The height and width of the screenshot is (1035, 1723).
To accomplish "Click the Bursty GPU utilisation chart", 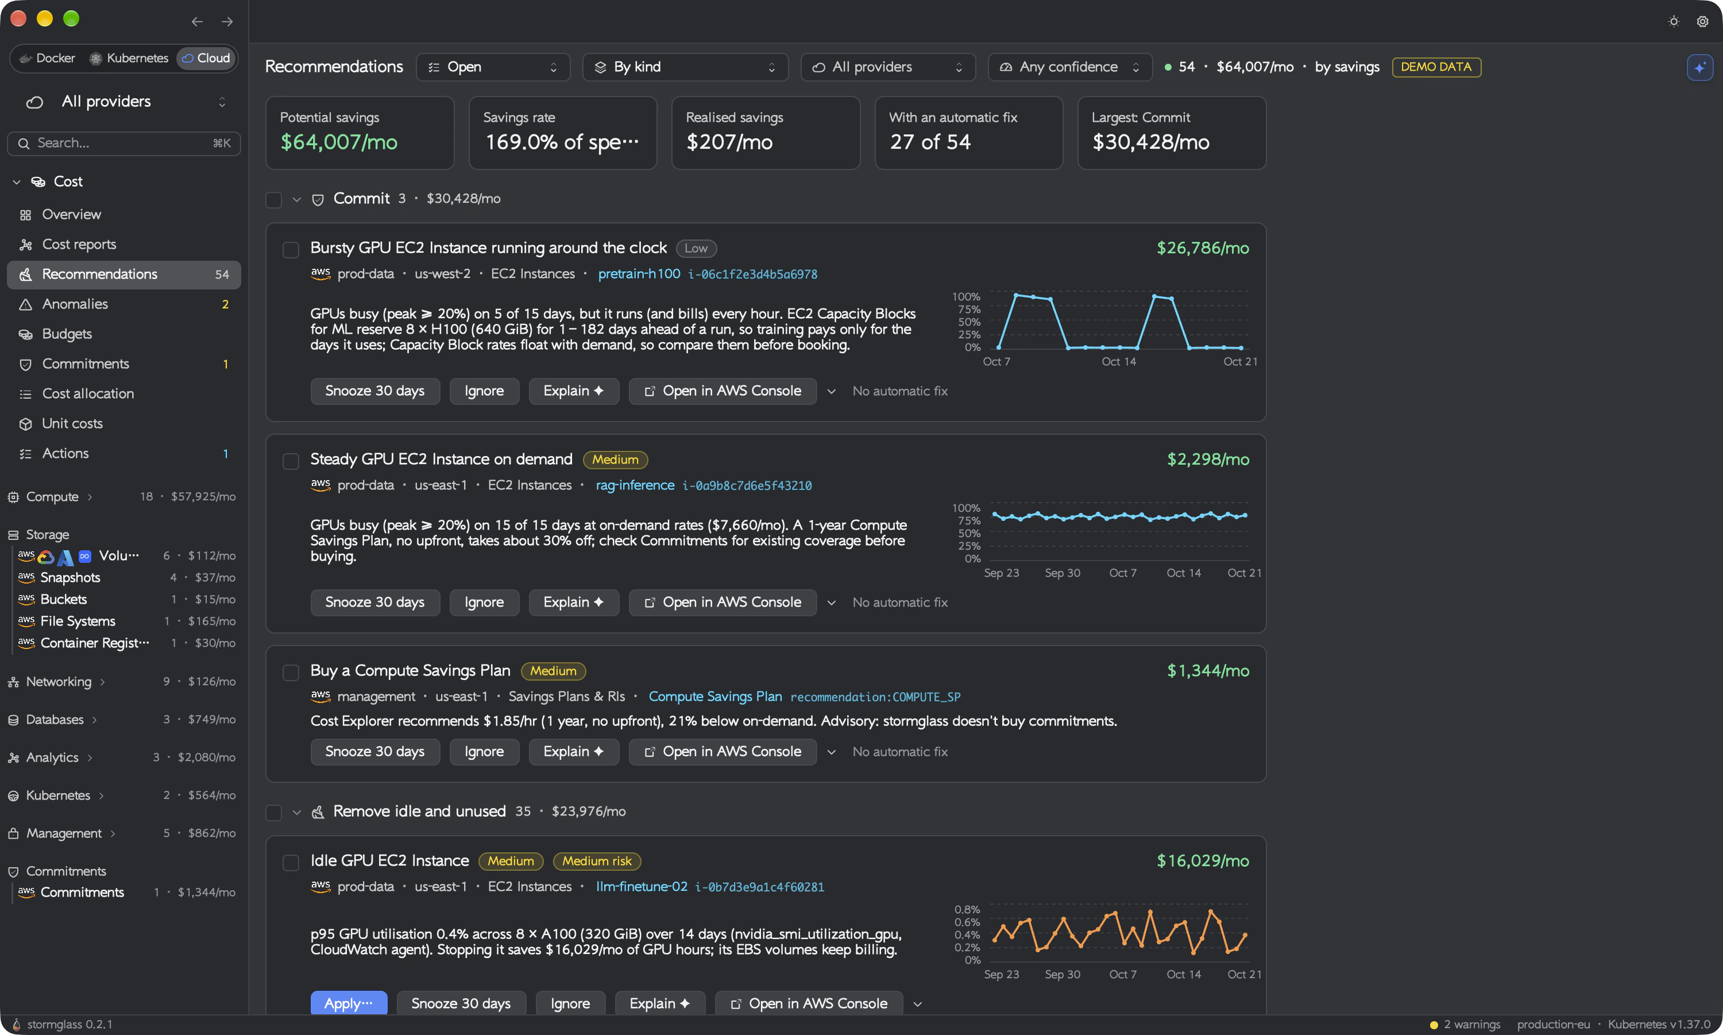I will [1107, 328].
